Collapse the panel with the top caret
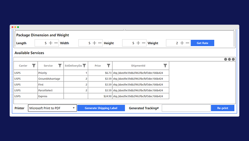 124,29
